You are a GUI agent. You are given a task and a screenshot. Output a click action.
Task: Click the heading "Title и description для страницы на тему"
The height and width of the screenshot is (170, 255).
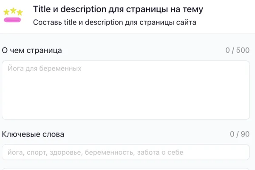coord(118,9)
